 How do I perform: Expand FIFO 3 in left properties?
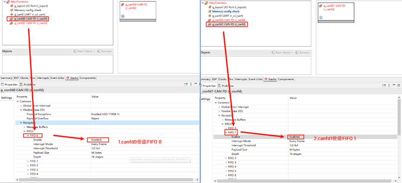(x=28, y=170)
